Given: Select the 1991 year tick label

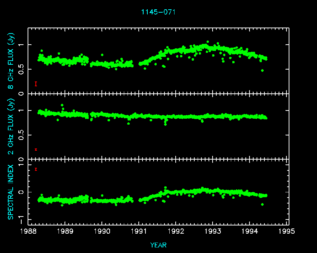Looking at the screenshot, I should 139,231.
